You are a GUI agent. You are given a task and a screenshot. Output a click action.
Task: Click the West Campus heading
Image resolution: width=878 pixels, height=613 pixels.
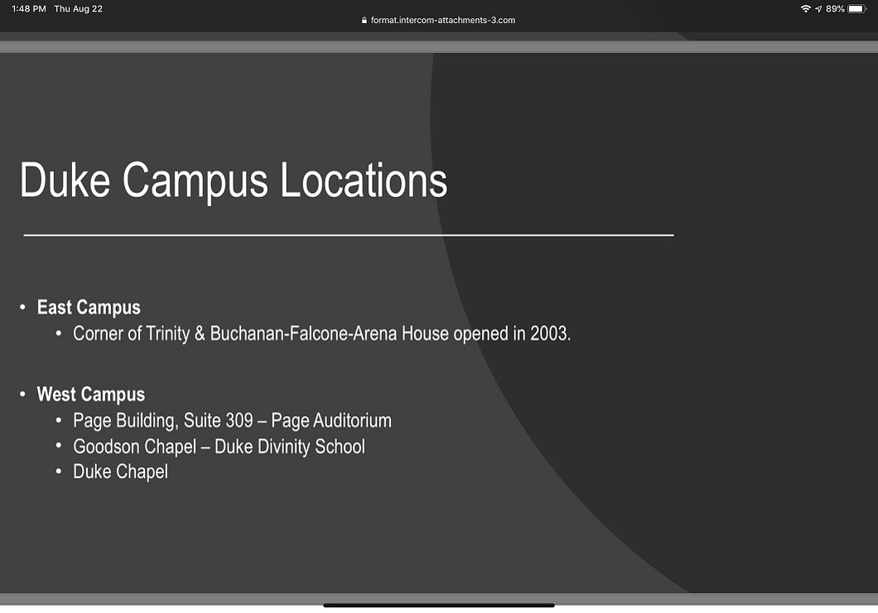[91, 394]
